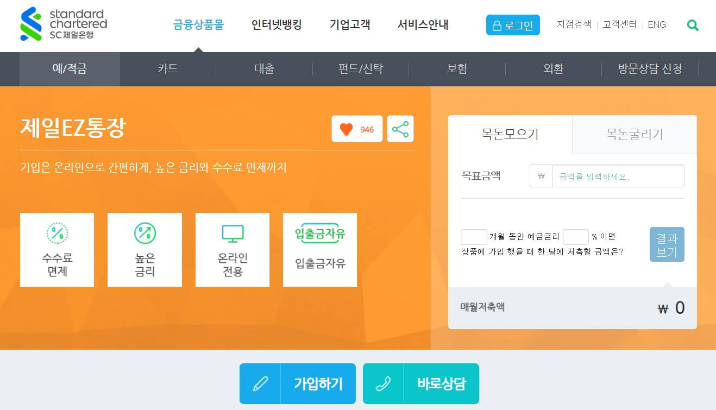This screenshot has height=410, width=716.
Task: Select the 예/적금 submenu tab
Action: 70,69
